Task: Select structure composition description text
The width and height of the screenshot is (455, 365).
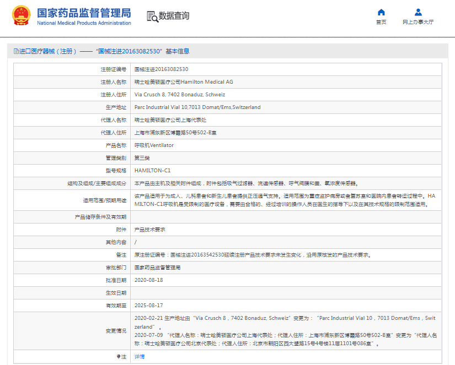Action: coord(247,183)
